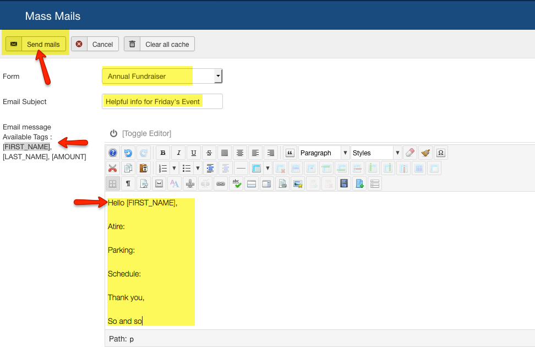Open the special character Omega icon

(440, 153)
